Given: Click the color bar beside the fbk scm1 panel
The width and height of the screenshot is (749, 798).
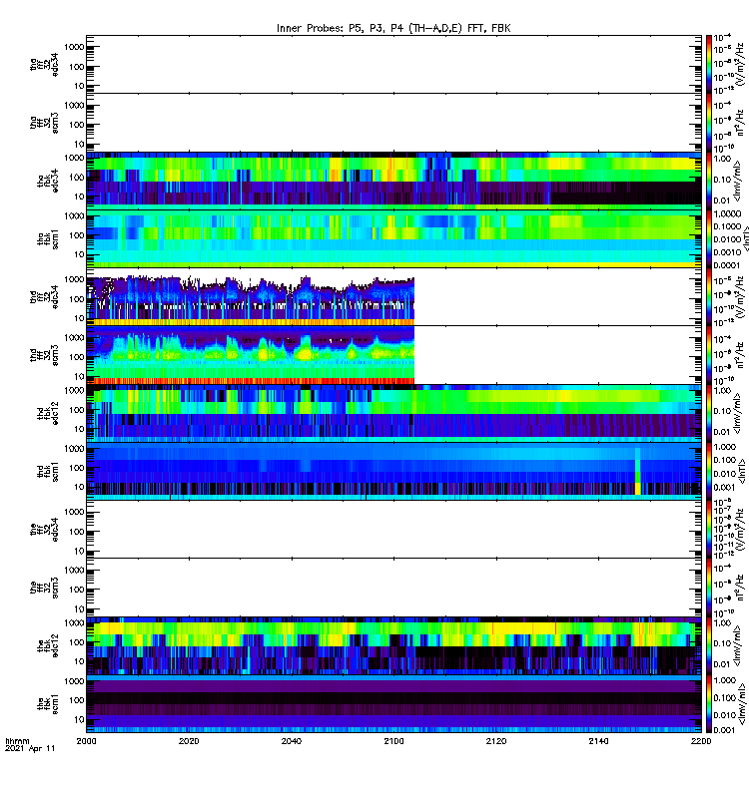Looking at the screenshot, I should [x=708, y=704].
